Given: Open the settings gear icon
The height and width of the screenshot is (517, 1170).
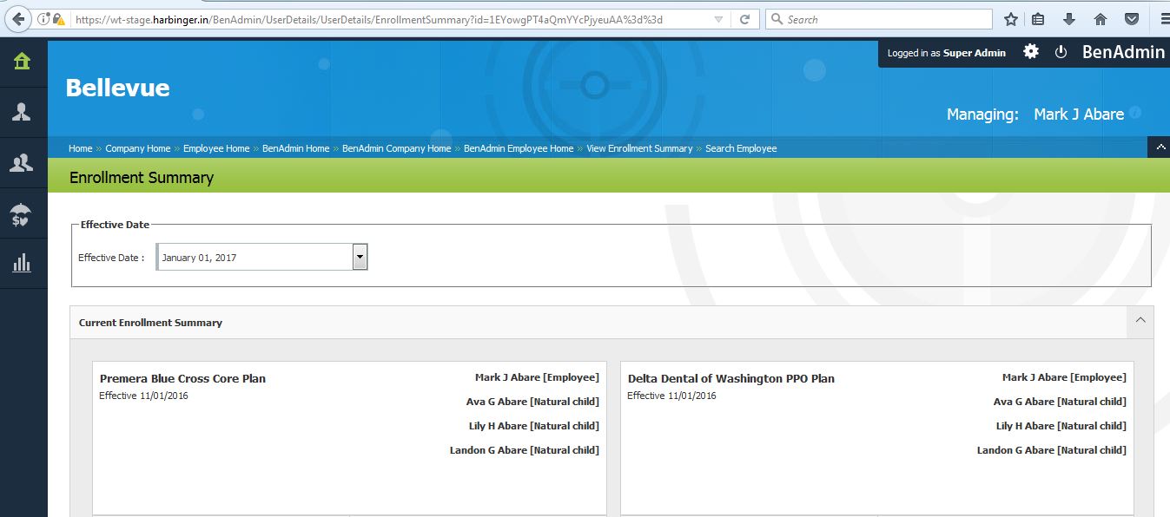Looking at the screenshot, I should [1031, 52].
